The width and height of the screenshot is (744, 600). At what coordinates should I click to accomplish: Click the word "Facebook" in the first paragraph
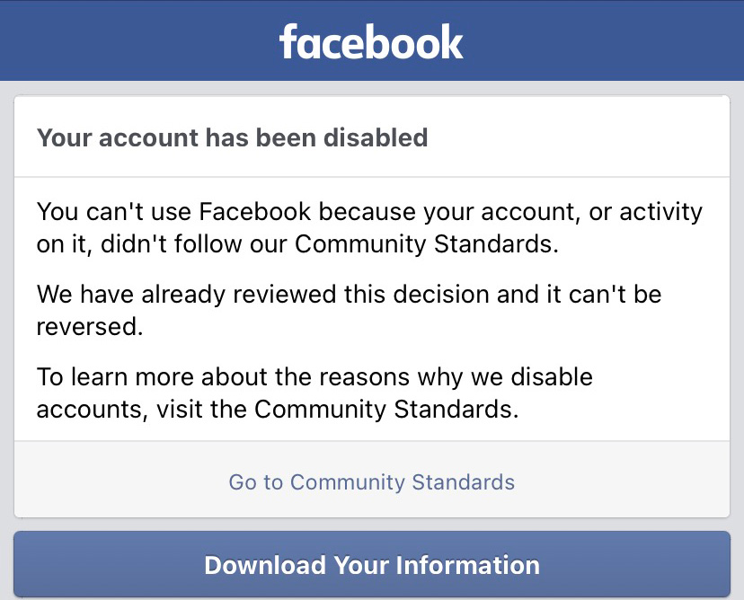(x=255, y=212)
